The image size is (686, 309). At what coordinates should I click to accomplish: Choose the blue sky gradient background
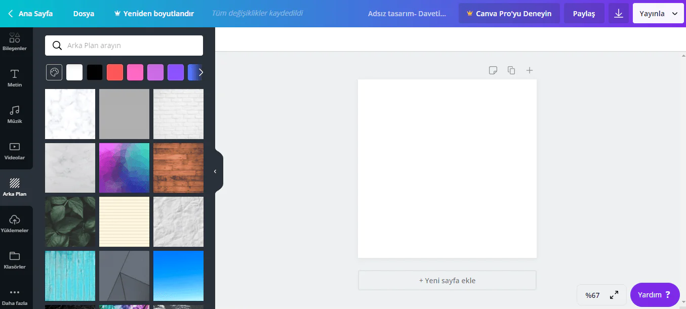[x=178, y=276]
